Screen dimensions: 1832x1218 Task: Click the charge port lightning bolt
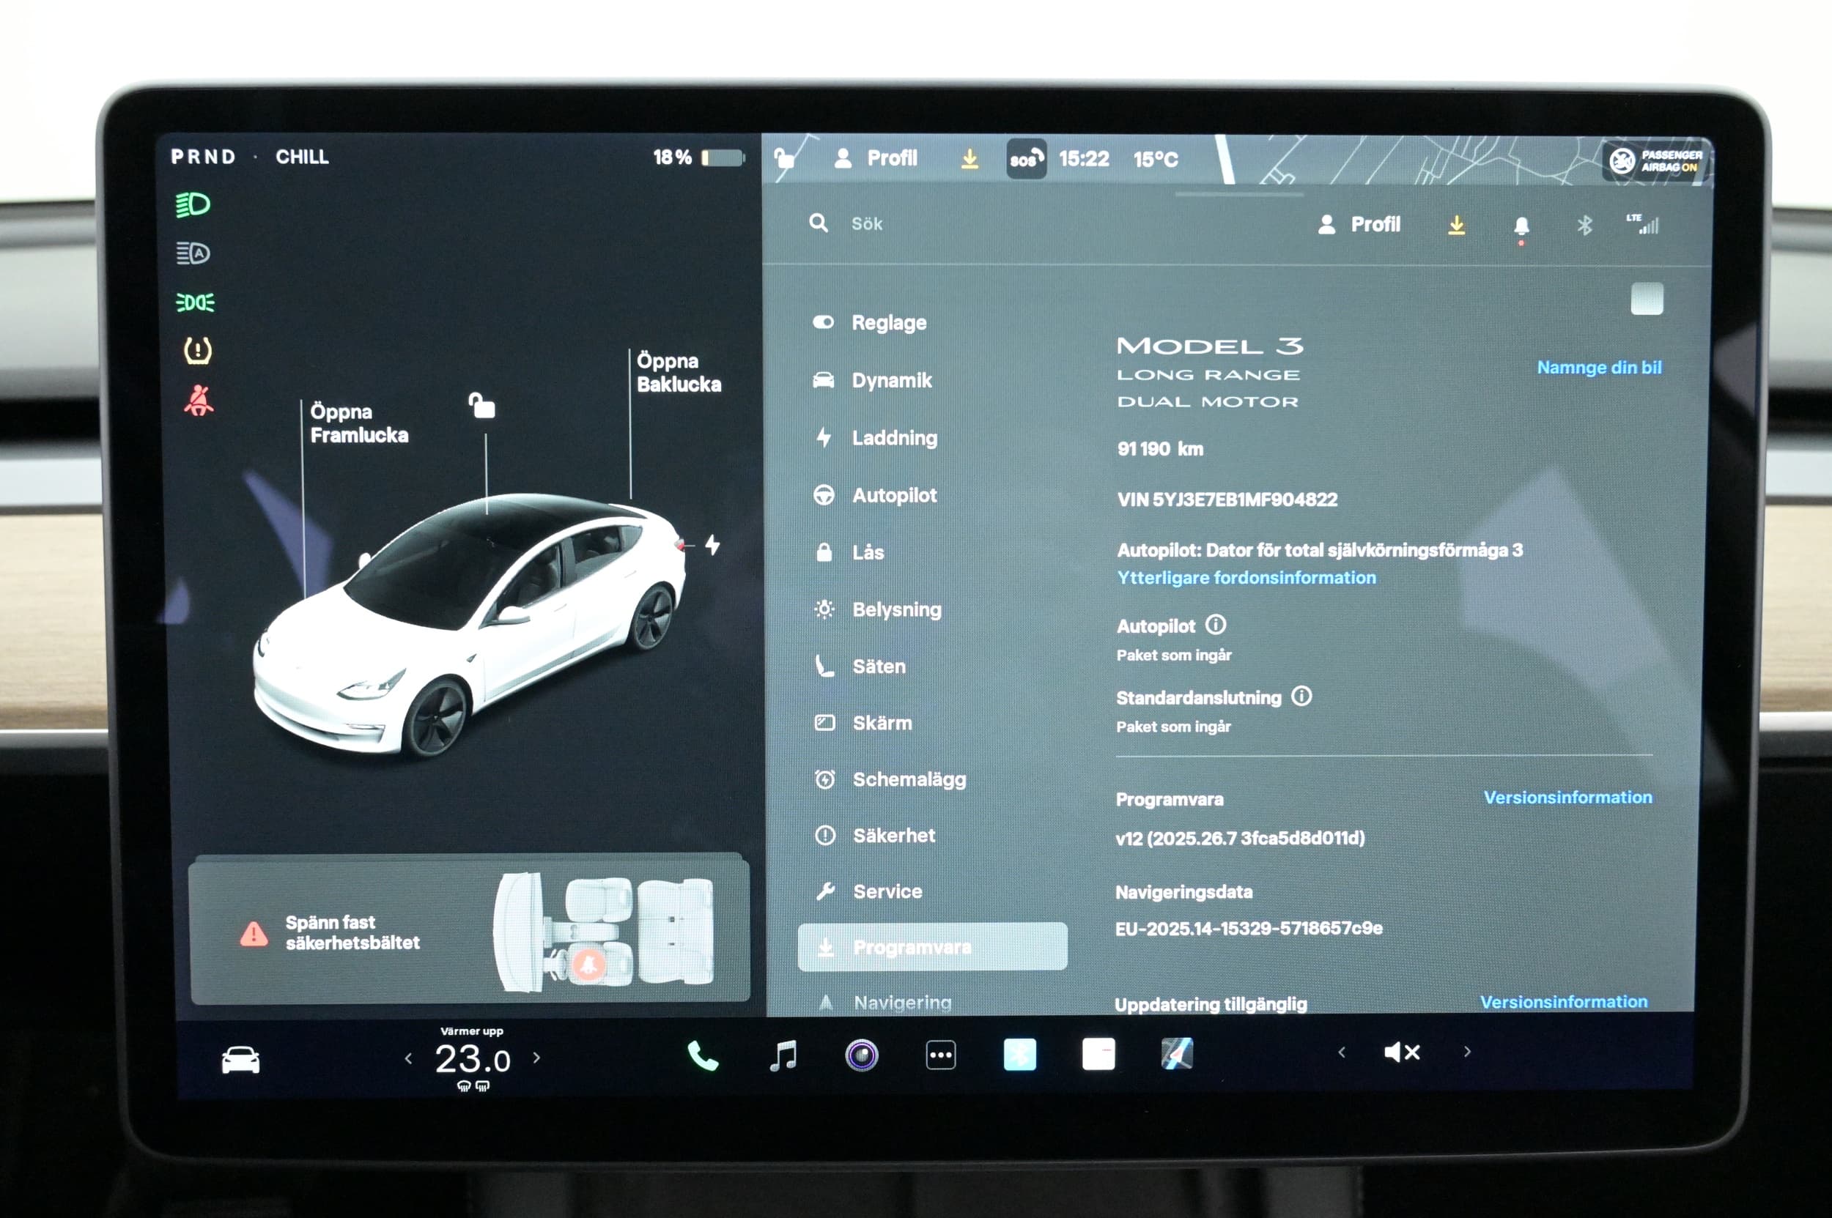pyautogui.click(x=712, y=544)
